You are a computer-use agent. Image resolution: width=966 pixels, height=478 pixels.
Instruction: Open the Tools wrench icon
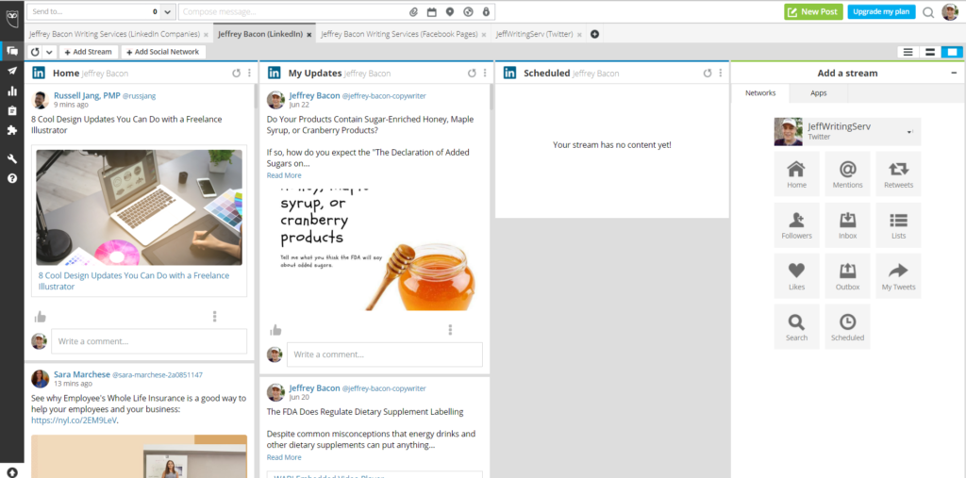(11, 159)
